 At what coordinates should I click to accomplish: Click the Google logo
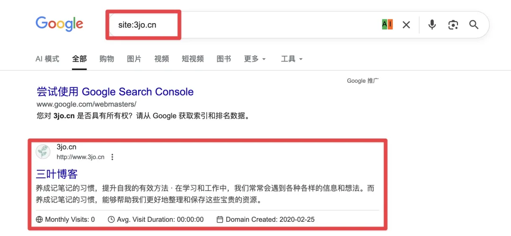59,24
